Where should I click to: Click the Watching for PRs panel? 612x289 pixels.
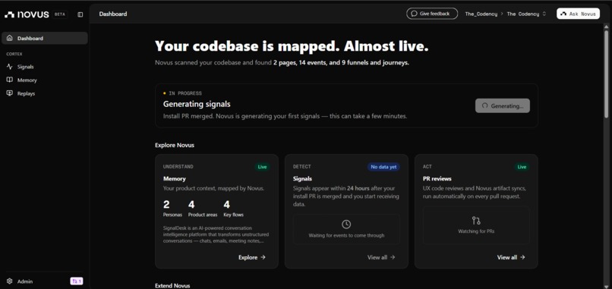tap(476, 225)
